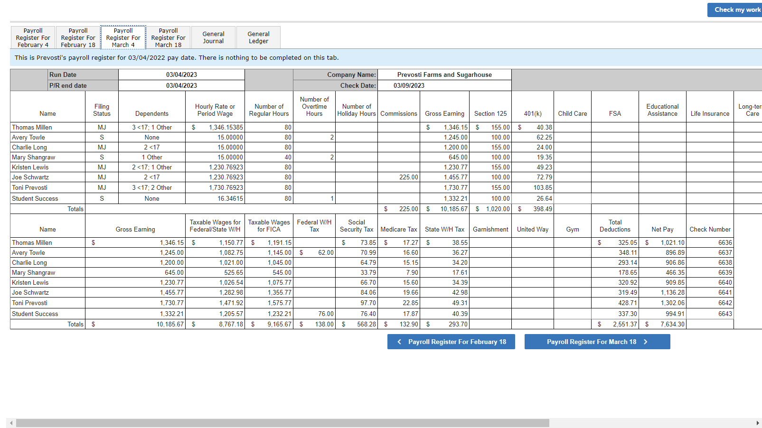Click the horizontal scrollbar thumb
The width and height of the screenshot is (762, 428).
pyautogui.click(x=282, y=423)
